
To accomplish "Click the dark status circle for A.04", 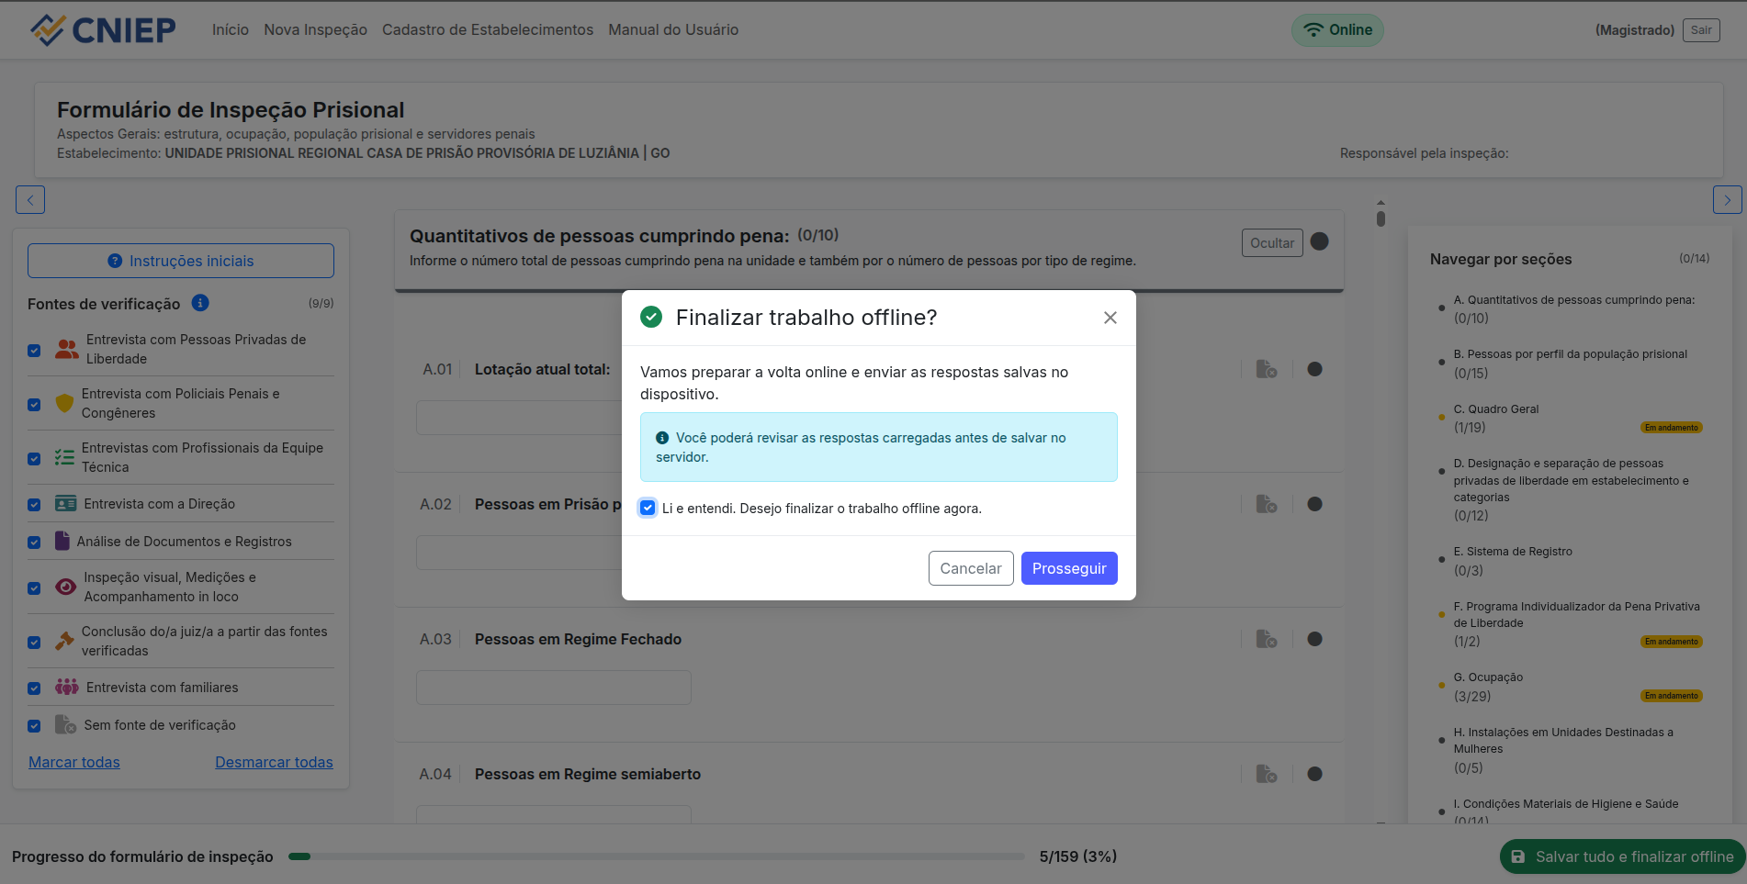I will tap(1314, 774).
